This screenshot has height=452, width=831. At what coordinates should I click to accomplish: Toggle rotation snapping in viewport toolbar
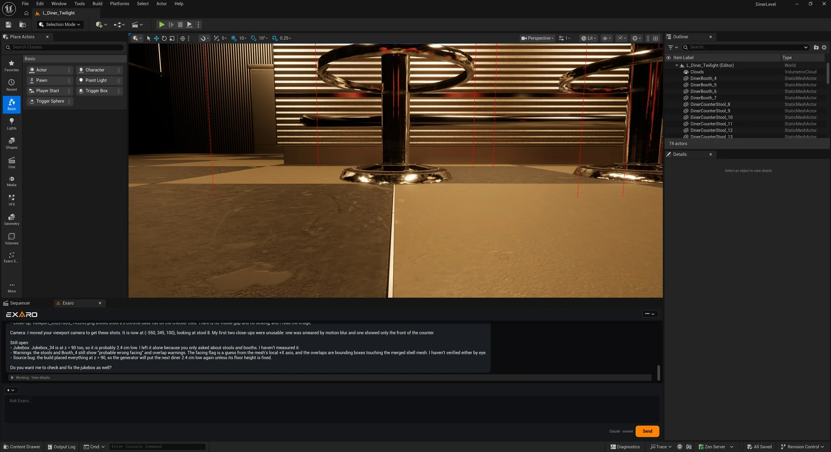point(254,38)
